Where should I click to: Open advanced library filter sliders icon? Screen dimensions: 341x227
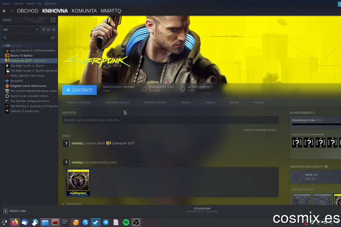pyautogui.click(x=53, y=38)
